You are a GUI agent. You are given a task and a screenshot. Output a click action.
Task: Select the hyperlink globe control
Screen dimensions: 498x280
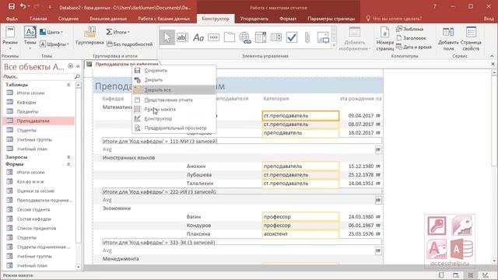coord(245,37)
